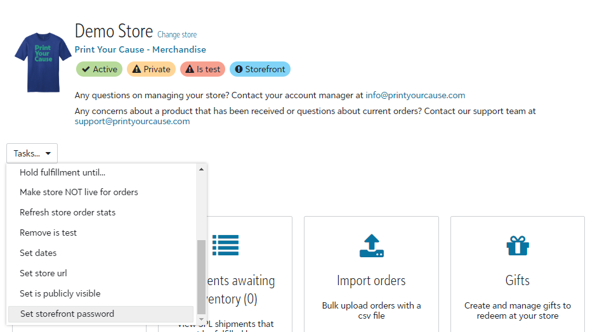The width and height of the screenshot is (590, 332).
Task: Click the Storefront status badge
Action: pos(260,69)
